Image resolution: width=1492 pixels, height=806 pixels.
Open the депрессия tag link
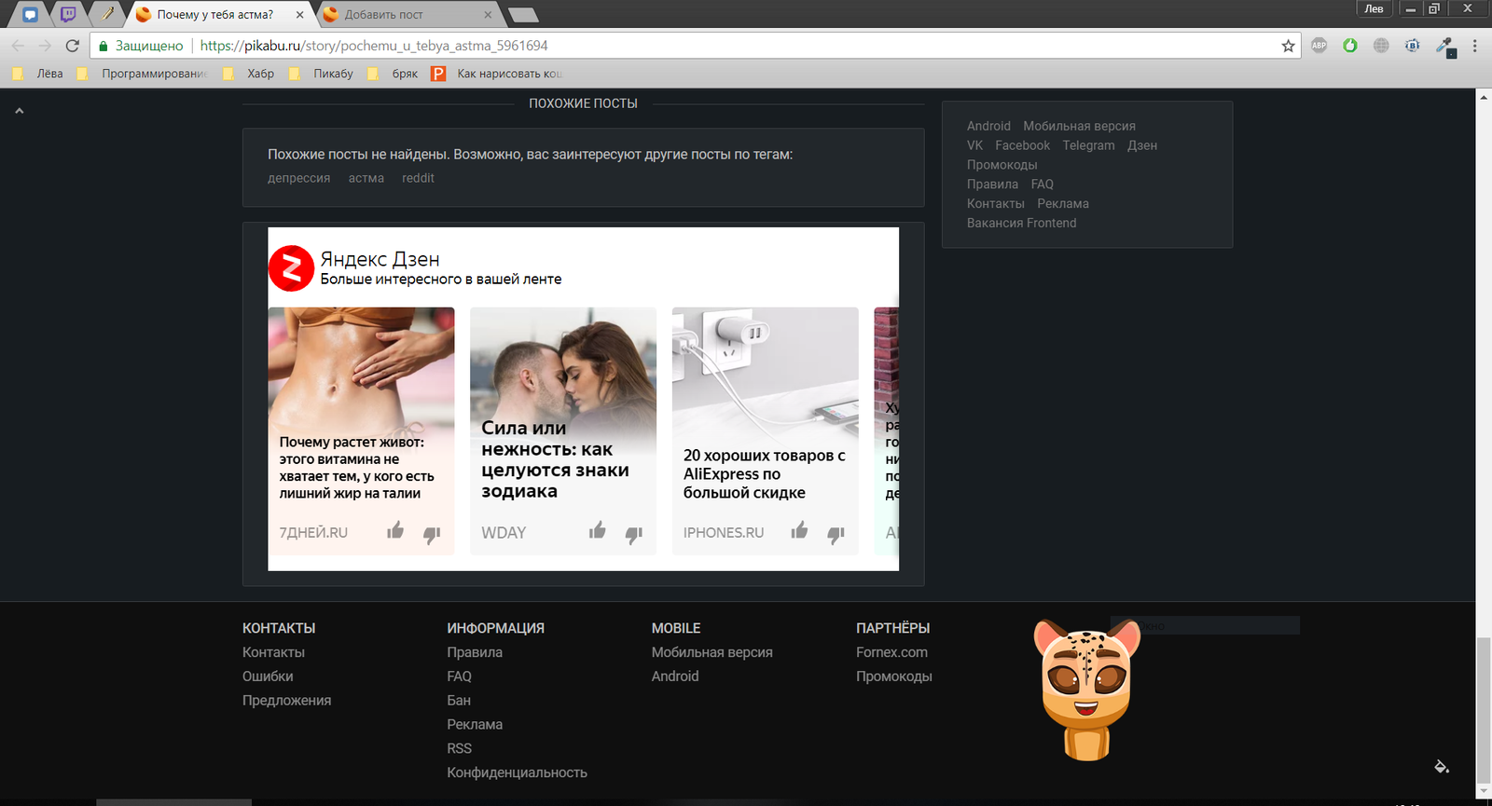(x=298, y=178)
